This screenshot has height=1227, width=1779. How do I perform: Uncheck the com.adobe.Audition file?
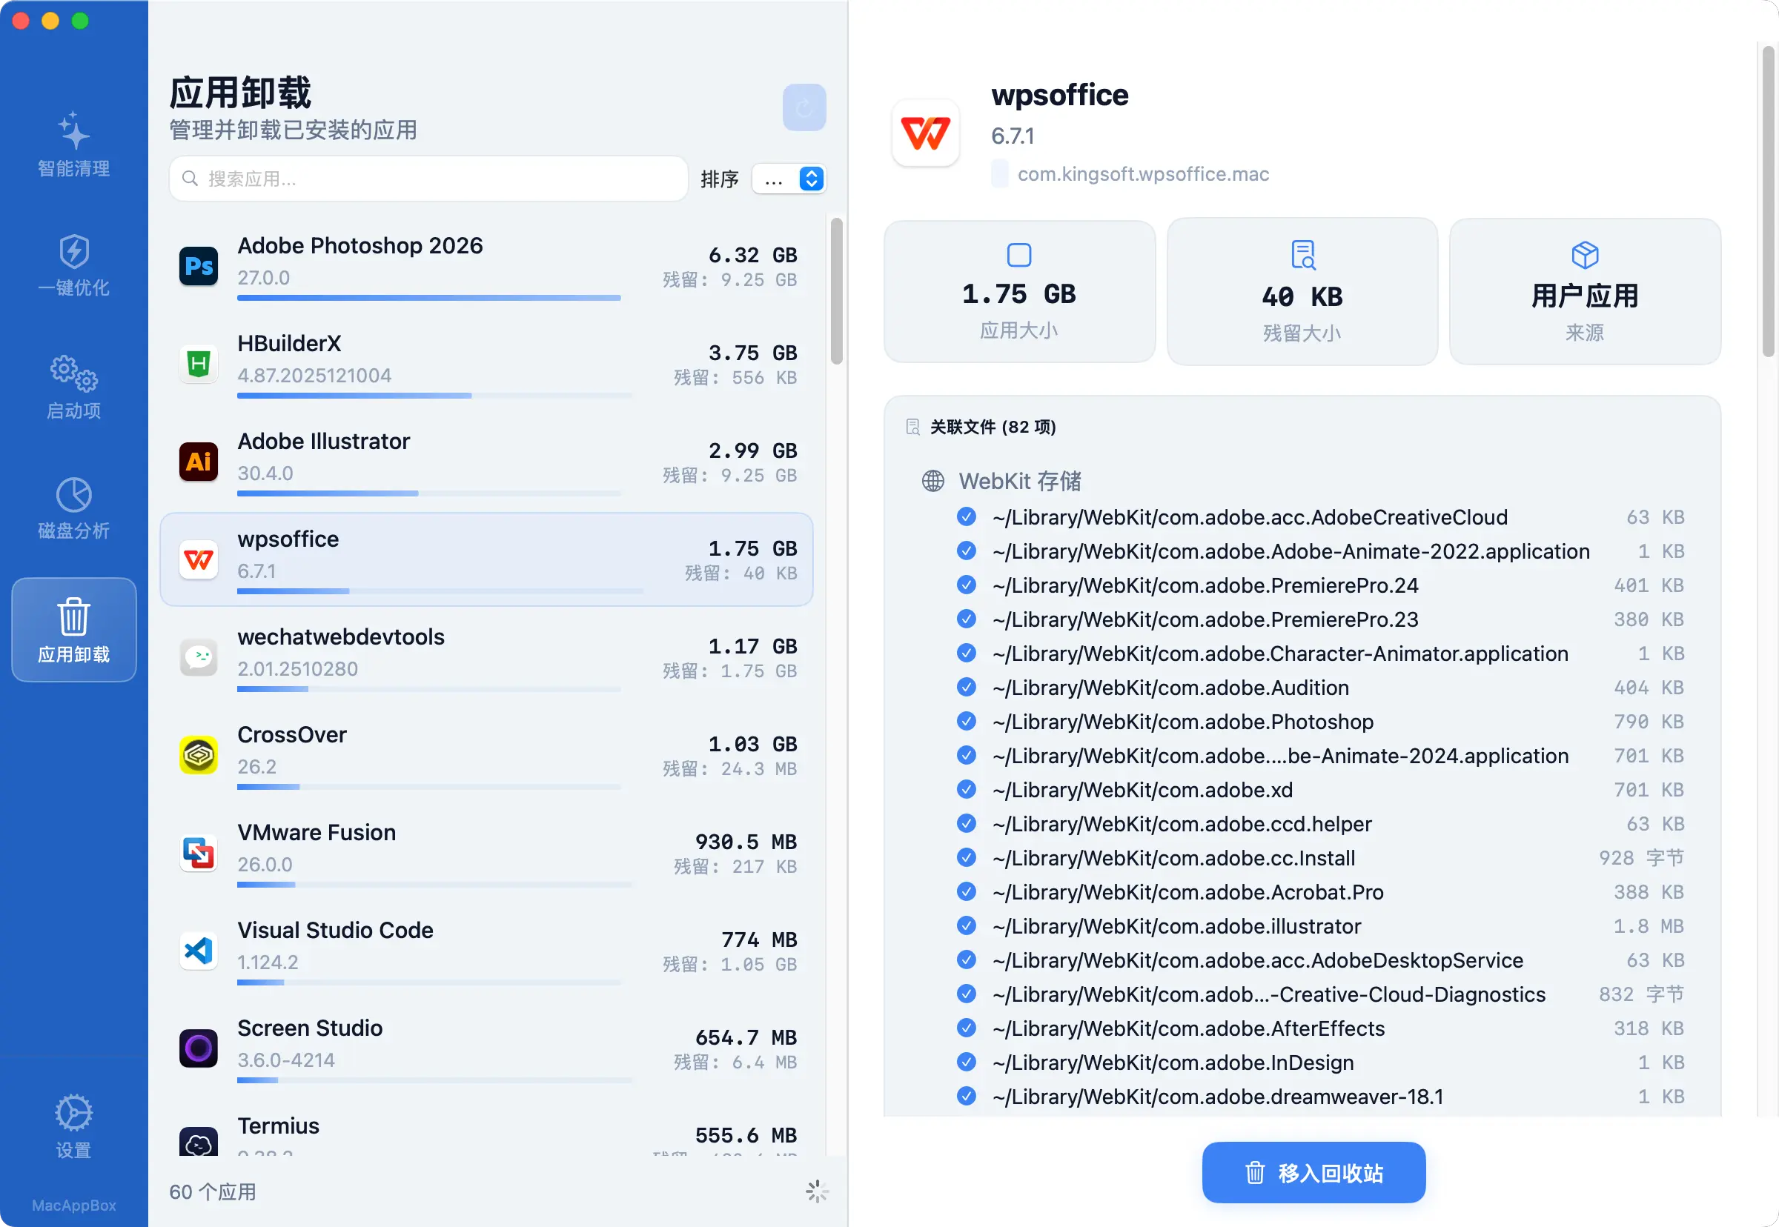966,688
